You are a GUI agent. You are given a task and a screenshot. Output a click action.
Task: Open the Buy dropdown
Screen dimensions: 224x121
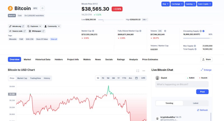pos(165,4)
